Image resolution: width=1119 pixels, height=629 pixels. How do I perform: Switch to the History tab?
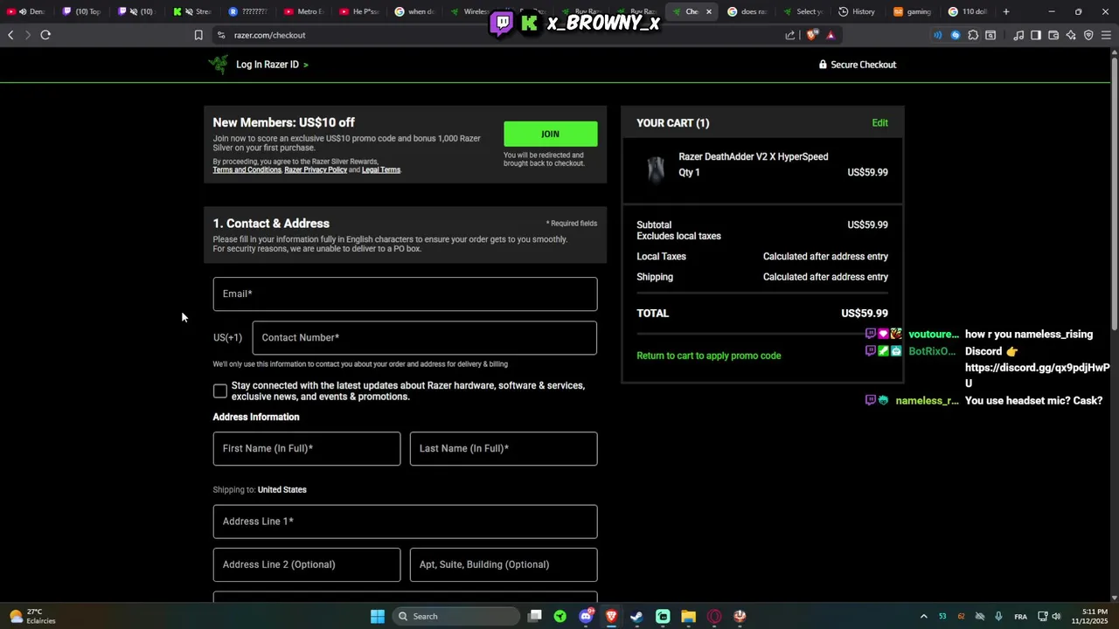pos(856,11)
